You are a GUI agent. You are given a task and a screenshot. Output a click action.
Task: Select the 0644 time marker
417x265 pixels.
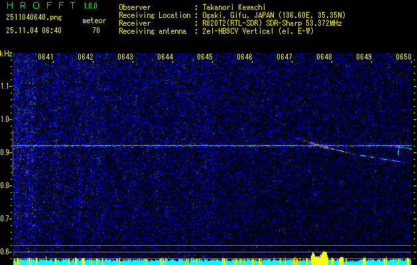(x=165, y=58)
